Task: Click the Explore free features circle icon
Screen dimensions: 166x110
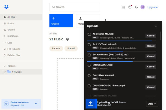Action: 6,104
